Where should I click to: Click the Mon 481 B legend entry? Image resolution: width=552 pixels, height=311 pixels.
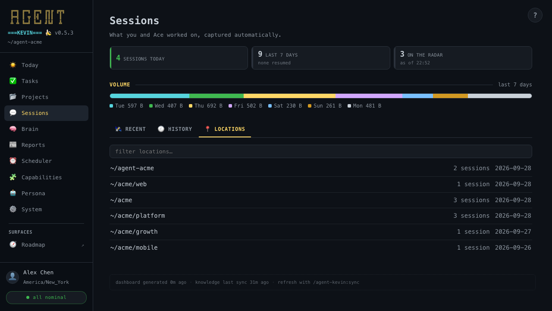pyautogui.click(x=364, y=106)
